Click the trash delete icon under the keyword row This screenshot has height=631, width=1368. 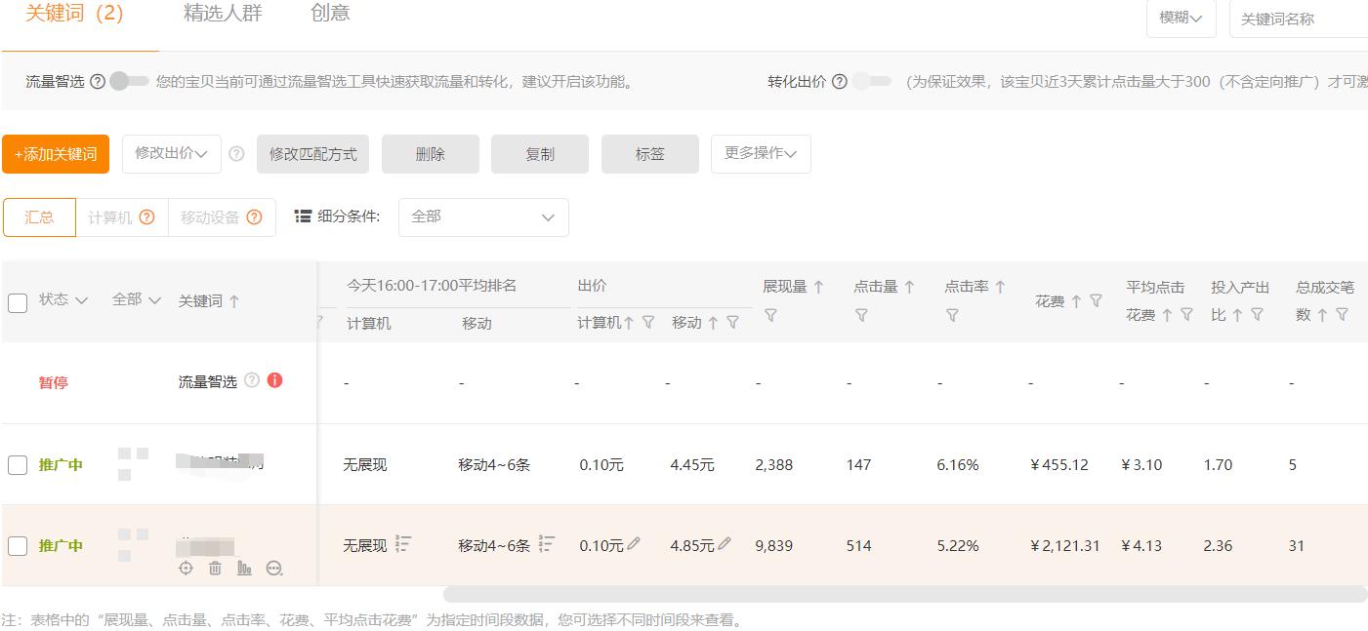click(x=215, y=568)
